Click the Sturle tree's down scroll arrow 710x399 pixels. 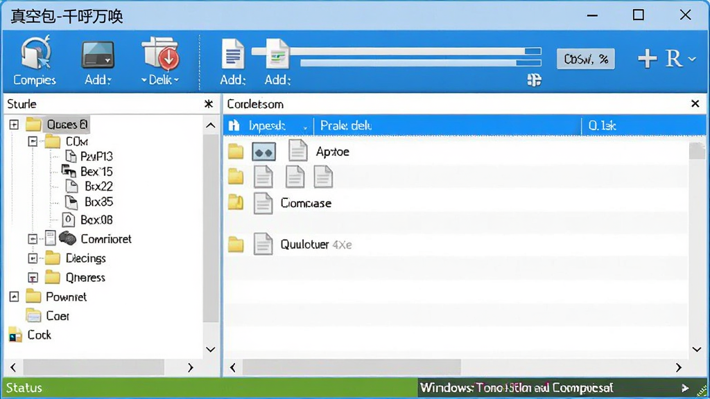tap(211, 349)
